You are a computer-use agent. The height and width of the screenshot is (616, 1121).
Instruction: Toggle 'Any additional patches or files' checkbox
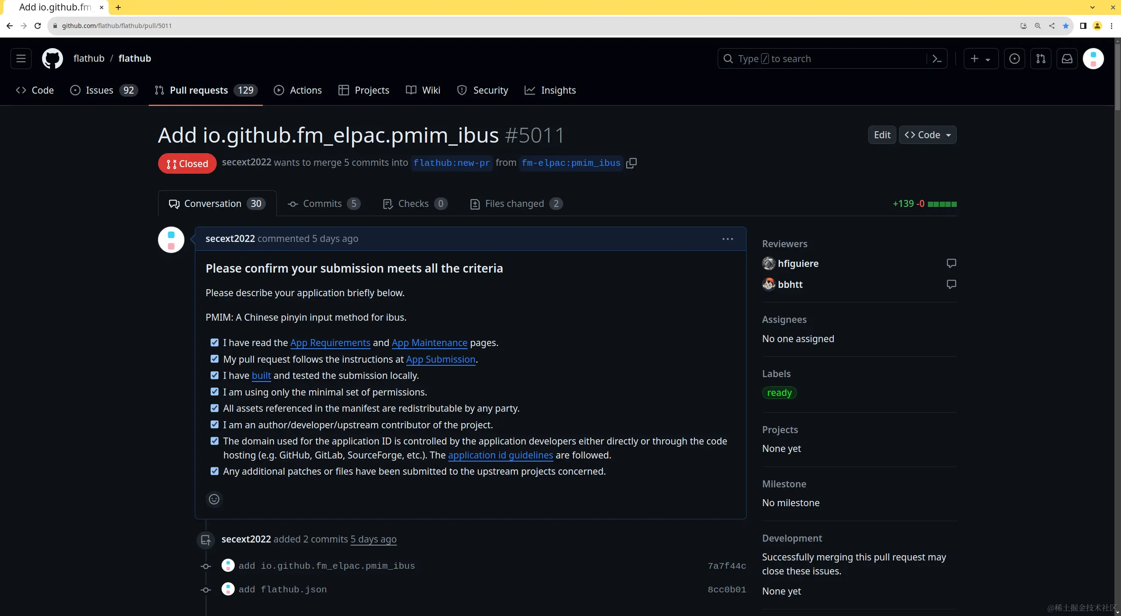[x=215, y=471]
